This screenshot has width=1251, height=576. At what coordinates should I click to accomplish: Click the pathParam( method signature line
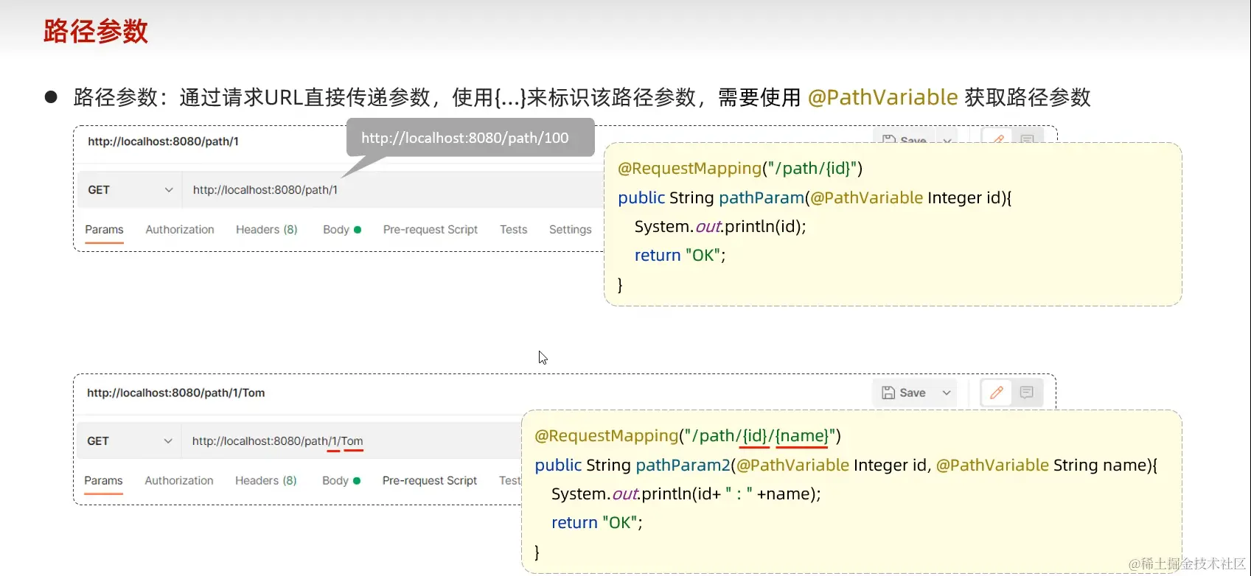[815, 197]
